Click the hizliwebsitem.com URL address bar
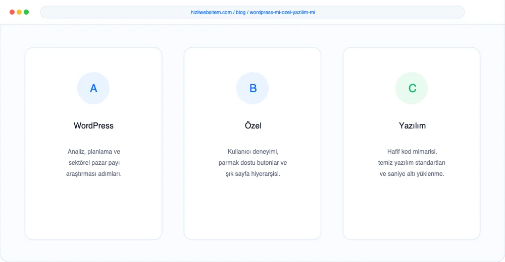 (x=252, y=12)
